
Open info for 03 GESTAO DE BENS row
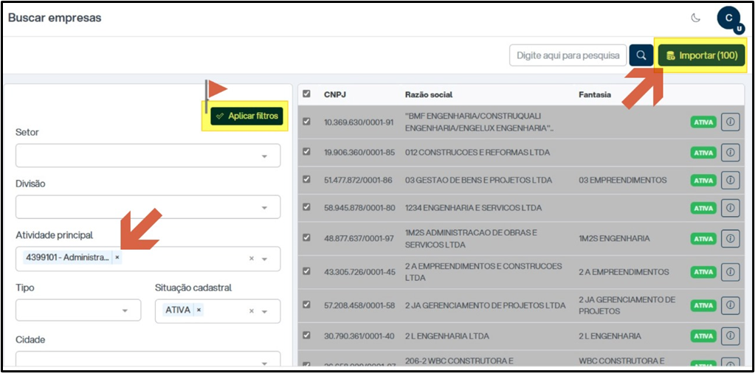click(x=730, y=181)
